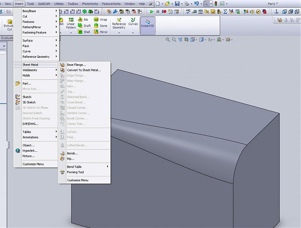This screenshot has height=228, width=301.
Task: Select the Rib feature tool
Action: pos(83,19)
